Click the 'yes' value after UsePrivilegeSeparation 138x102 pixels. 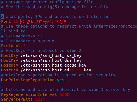(x=61, y=80)
